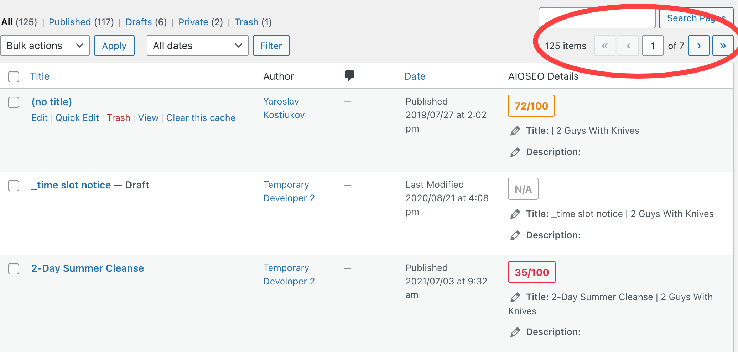
Task: Check the box for _time slot notice
Action: click(14, 185)
